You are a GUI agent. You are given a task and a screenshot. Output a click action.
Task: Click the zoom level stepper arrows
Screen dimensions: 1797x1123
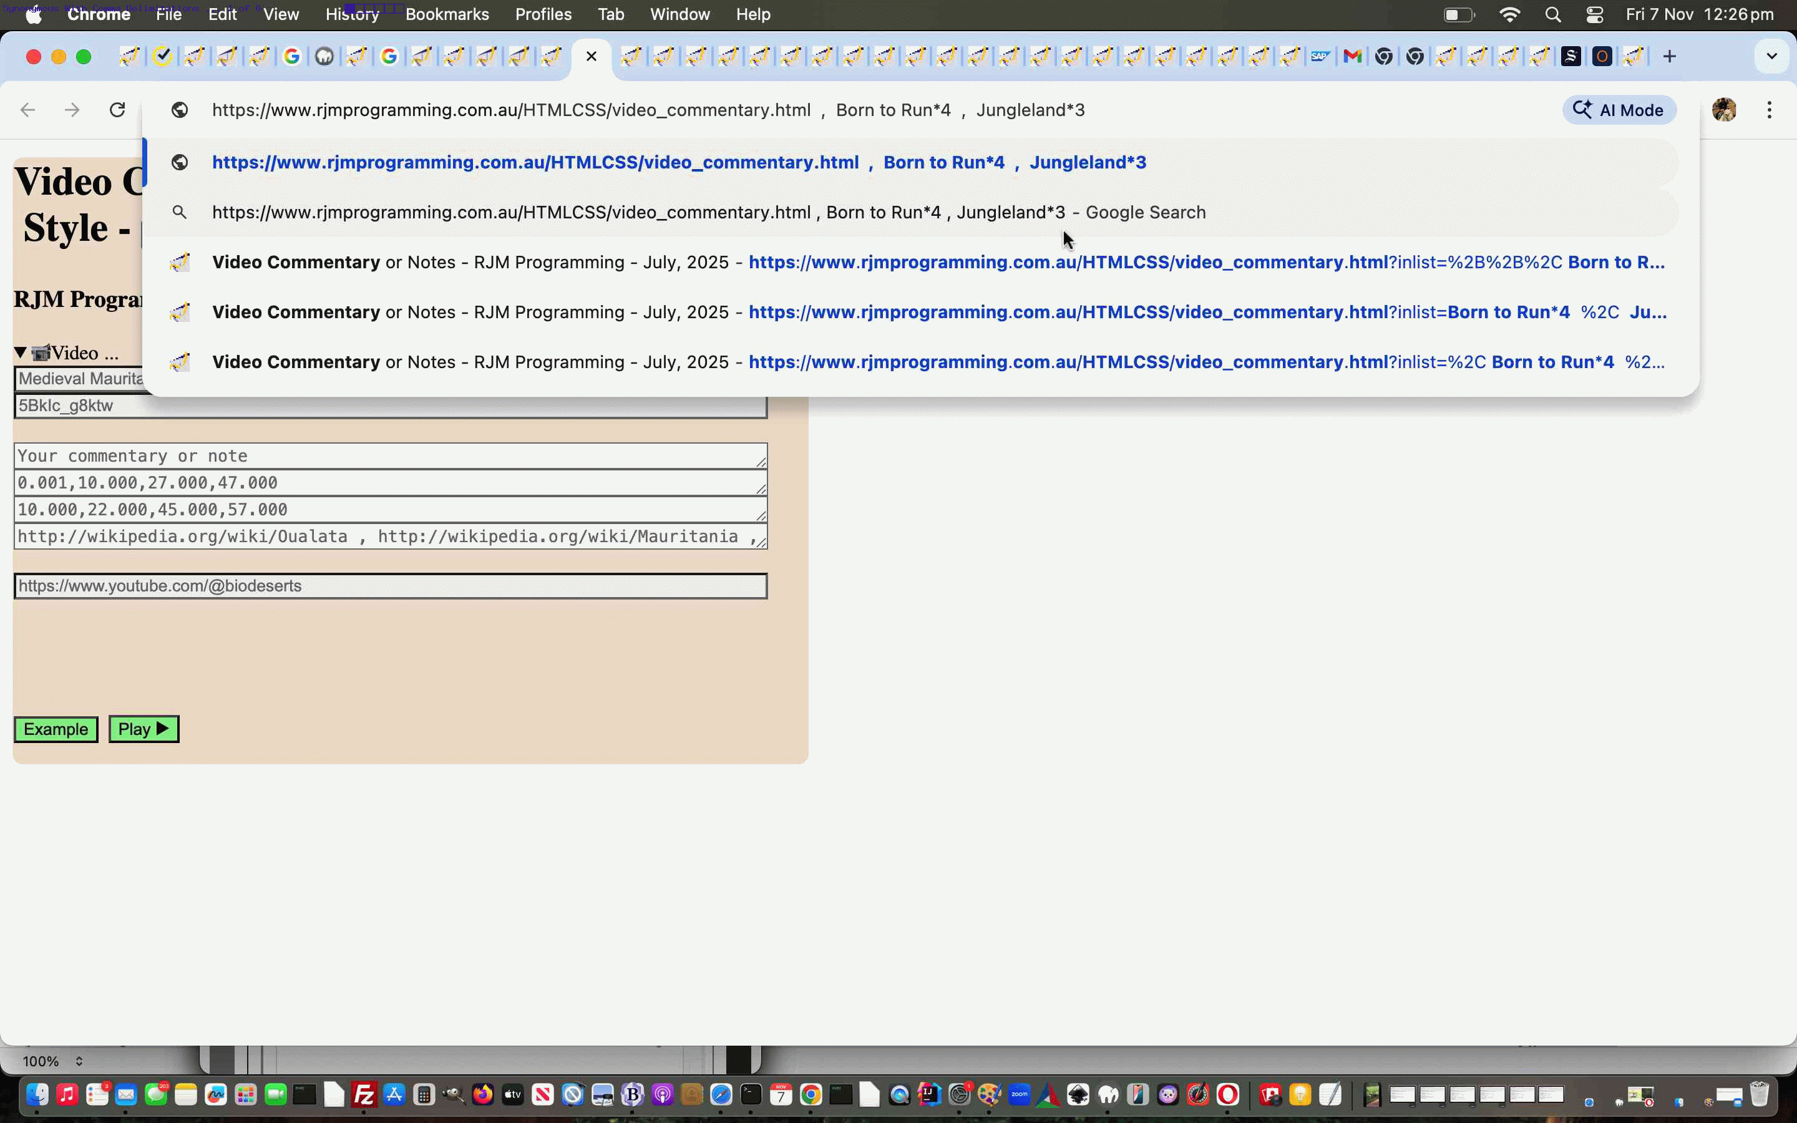79,1061
